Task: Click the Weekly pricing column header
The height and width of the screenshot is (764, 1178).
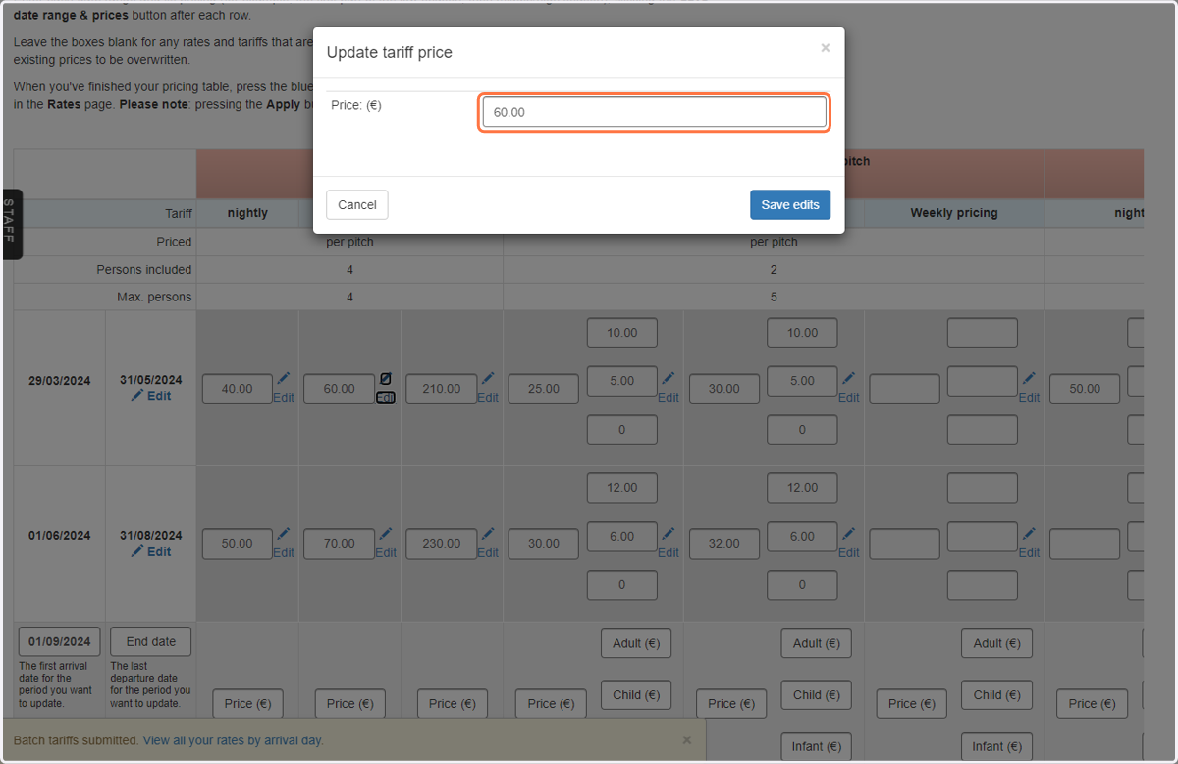Action: [954, 213]
